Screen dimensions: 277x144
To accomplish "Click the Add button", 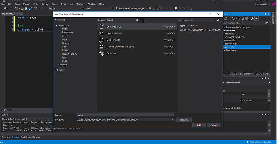I will click(x=199, y=125).
